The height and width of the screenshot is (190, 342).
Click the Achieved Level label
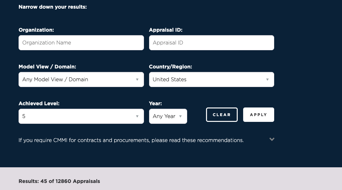pos(39,104)
